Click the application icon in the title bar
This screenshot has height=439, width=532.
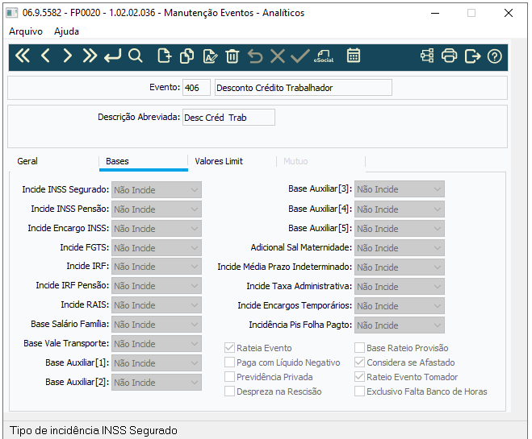click(12, 13)
